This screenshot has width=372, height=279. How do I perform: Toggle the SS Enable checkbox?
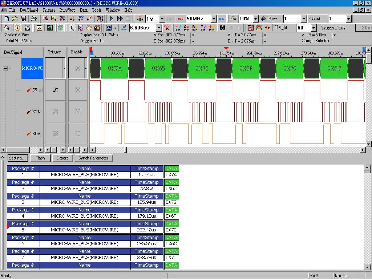pos(78,90)
